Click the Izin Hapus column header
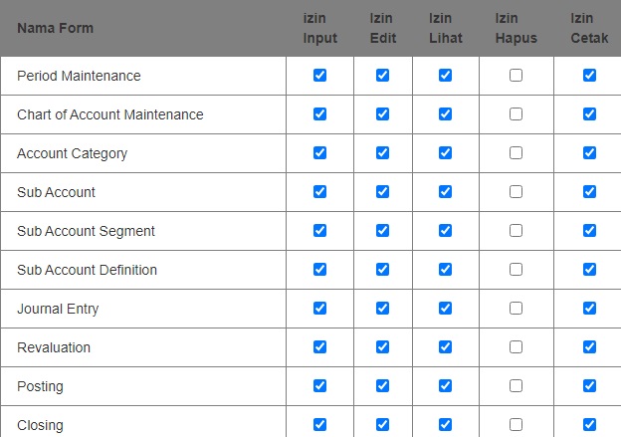This screenshot has width=621, height=437. (x=516, y=28)
